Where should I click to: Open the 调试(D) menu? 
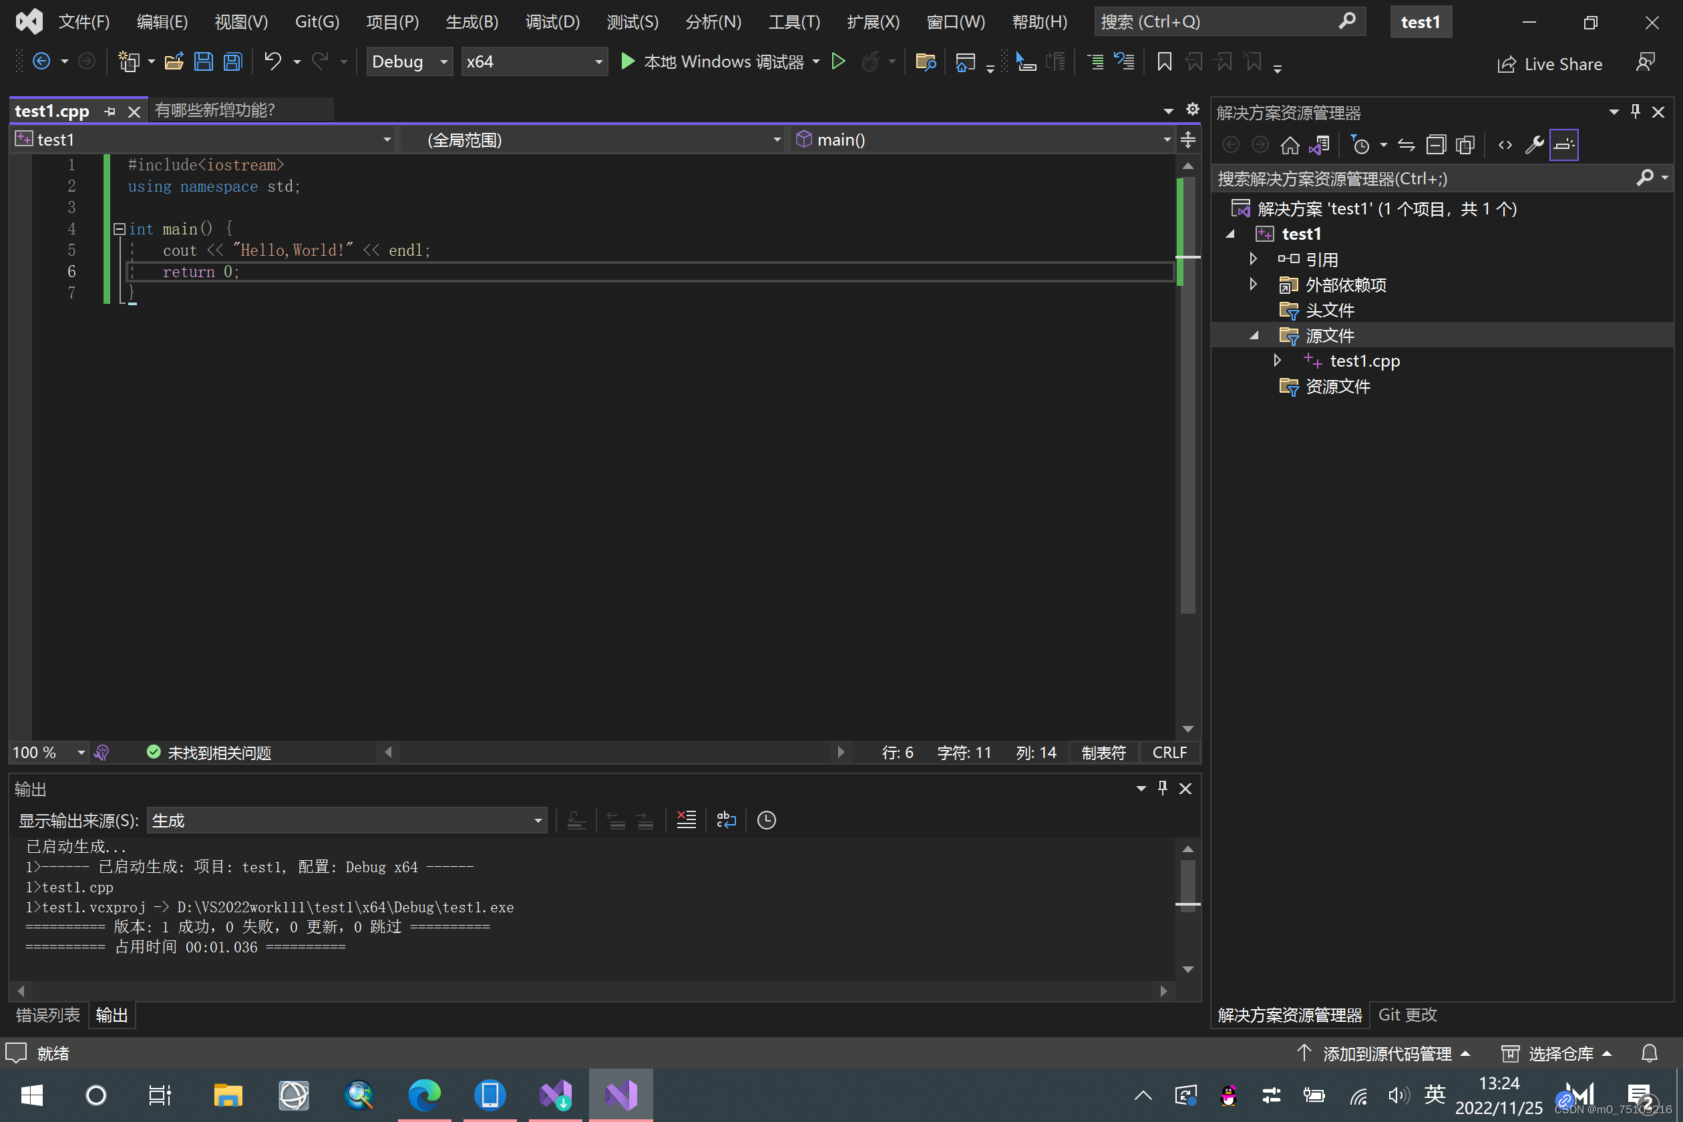click(552, 22)
